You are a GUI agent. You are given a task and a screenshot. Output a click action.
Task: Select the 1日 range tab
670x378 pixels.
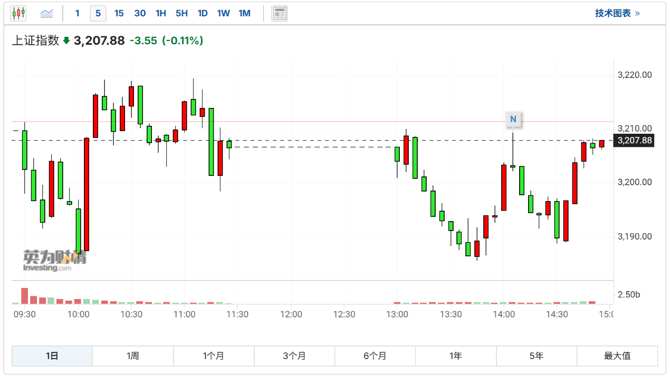tap(52, 356)
